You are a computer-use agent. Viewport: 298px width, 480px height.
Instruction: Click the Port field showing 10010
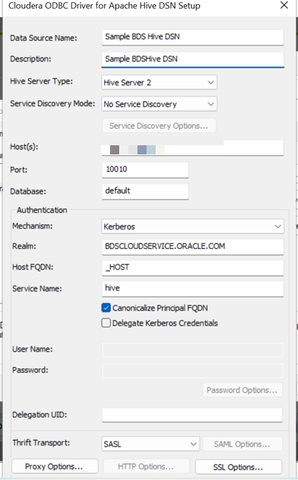coord(145,170)
